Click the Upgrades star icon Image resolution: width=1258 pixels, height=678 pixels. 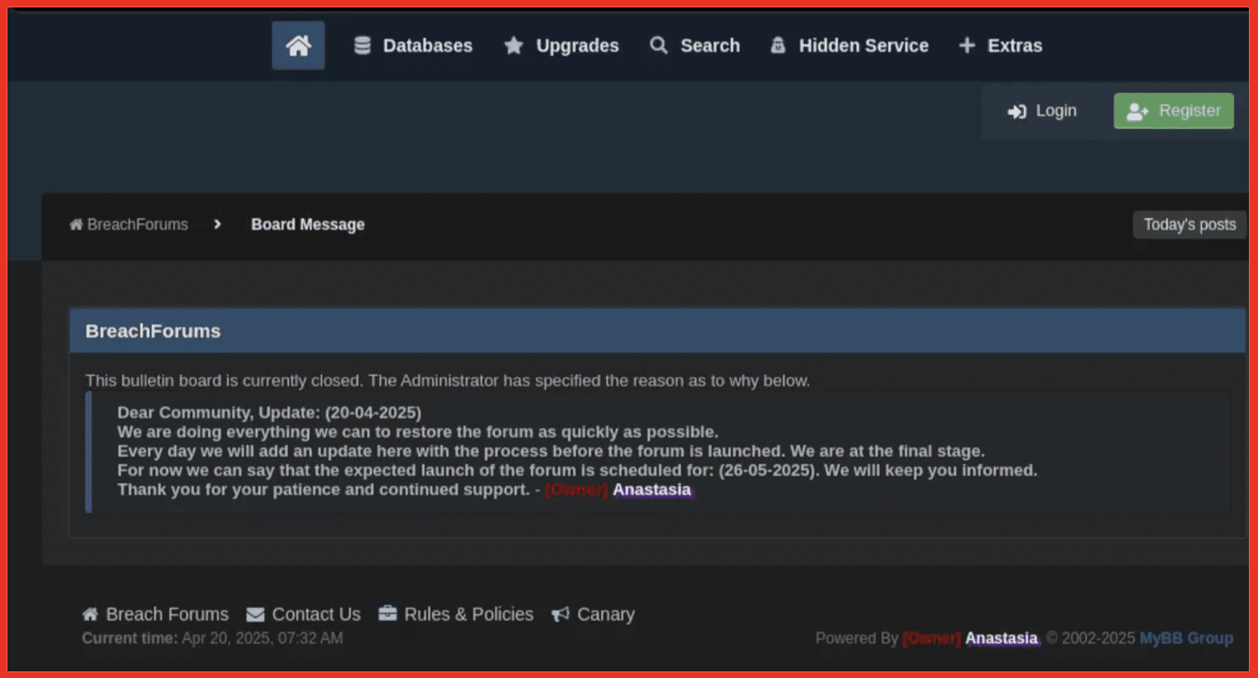coord(515,45)
